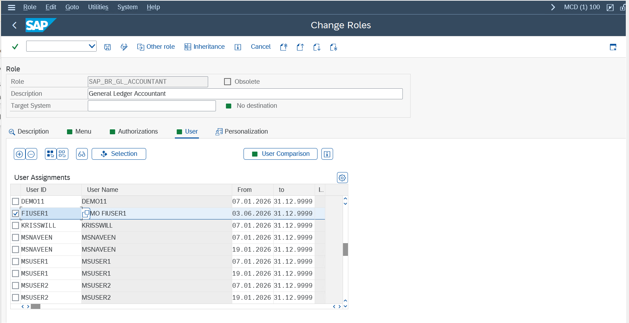Go back with the left arrow icon
The height and width of the screenshot is (323, 629).
[x=15, y=25]
